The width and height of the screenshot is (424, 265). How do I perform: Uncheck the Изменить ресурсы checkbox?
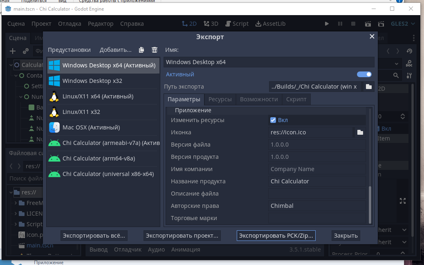coord(273,120)
